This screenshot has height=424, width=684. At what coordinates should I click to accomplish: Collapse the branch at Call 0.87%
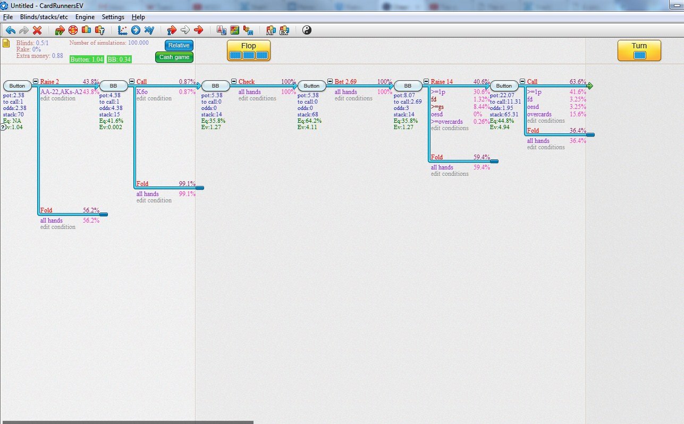(132, 81)
